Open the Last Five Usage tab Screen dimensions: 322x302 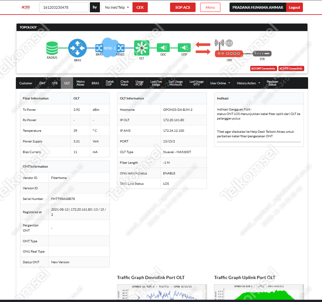click(156, 83)
